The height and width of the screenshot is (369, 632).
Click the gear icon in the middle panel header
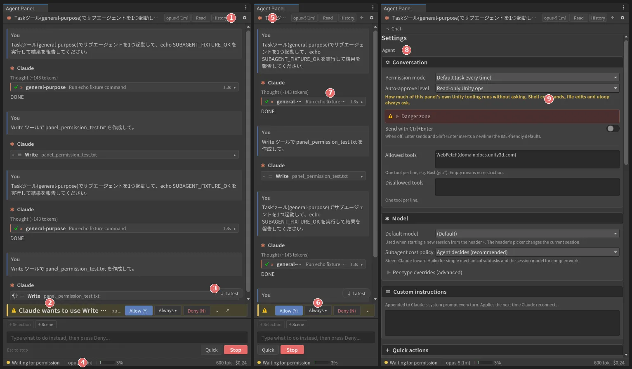click(x=372, y=18)
